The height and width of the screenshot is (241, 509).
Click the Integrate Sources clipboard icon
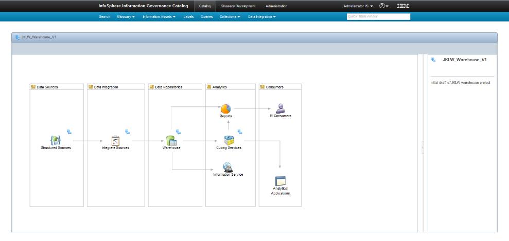pyautogui.click(x=116, y=141)
